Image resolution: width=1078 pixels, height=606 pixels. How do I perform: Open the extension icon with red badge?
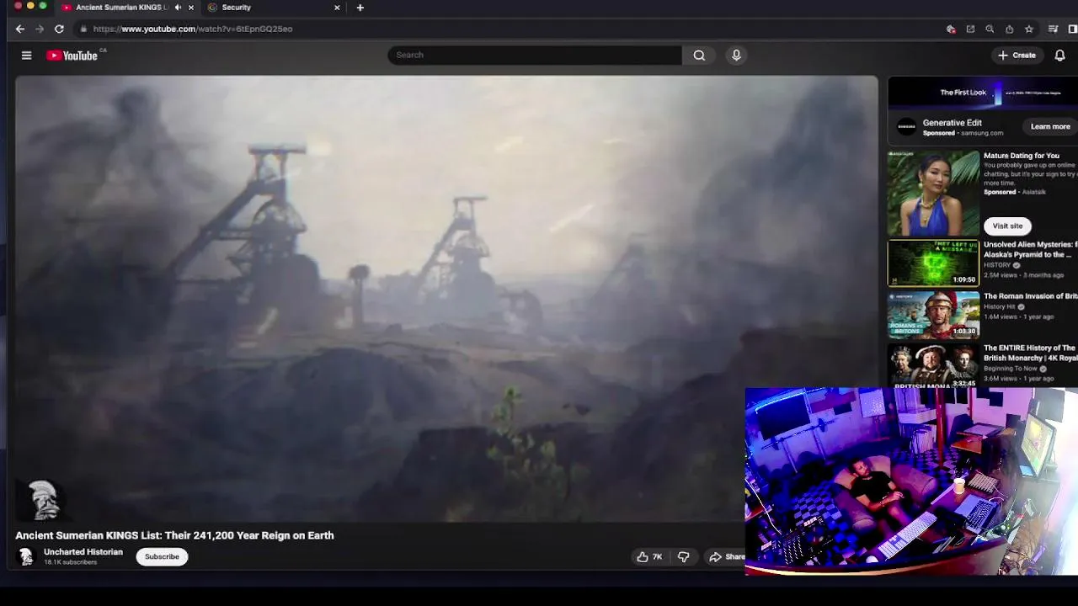click(951, 29)
